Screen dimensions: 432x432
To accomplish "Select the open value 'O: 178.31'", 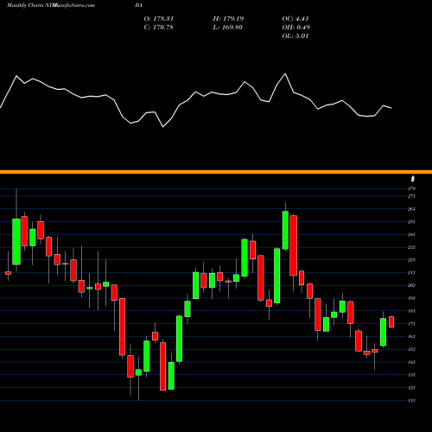I will coord(159,19).
